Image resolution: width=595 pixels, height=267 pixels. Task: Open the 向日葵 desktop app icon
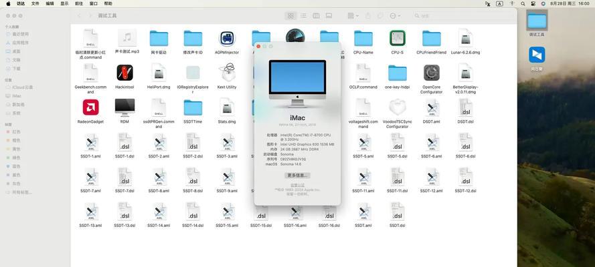(x=537, y=55)
